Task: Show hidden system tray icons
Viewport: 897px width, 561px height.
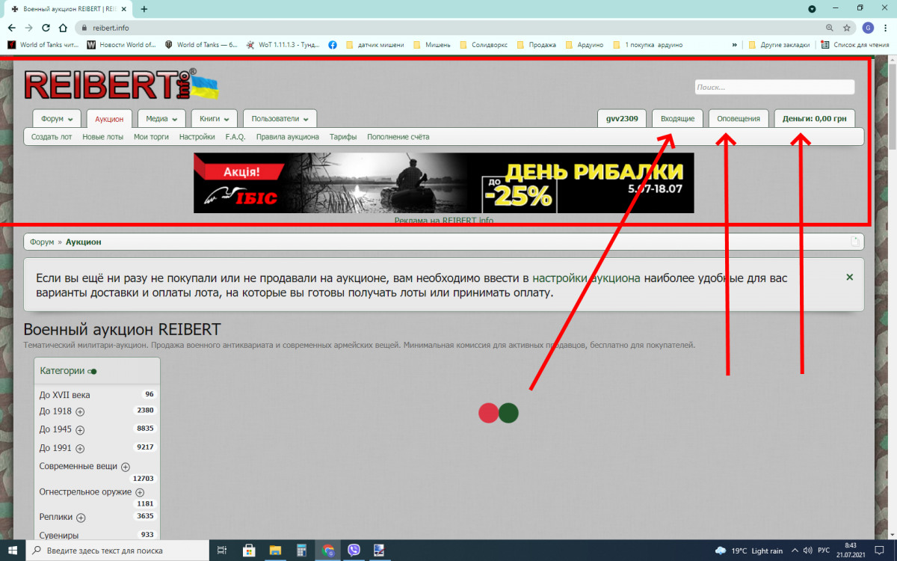Action: (793, 551)
